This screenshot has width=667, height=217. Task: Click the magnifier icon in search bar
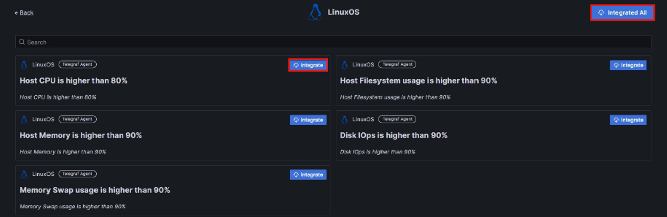(22, 42)
